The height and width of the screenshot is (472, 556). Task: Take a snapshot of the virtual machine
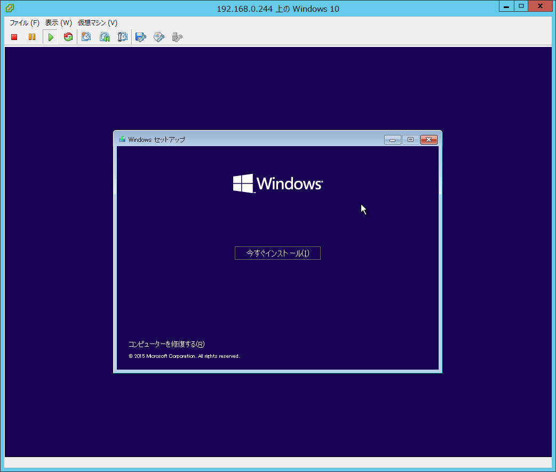point(86,37)
